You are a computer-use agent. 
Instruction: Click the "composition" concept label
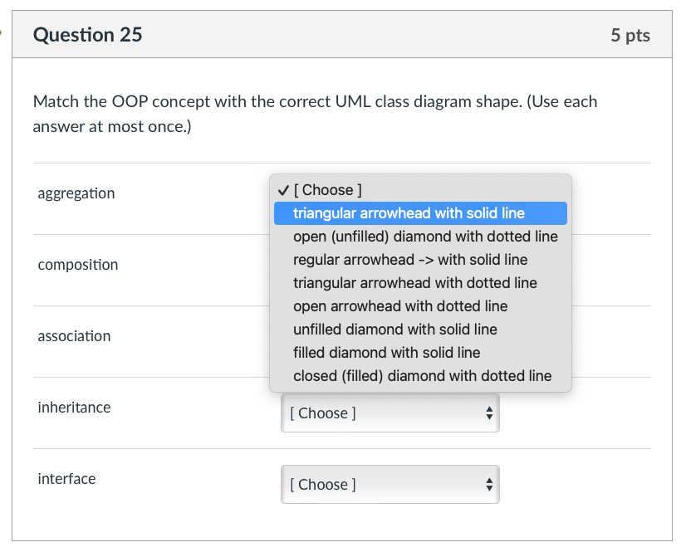pos(78,265)
